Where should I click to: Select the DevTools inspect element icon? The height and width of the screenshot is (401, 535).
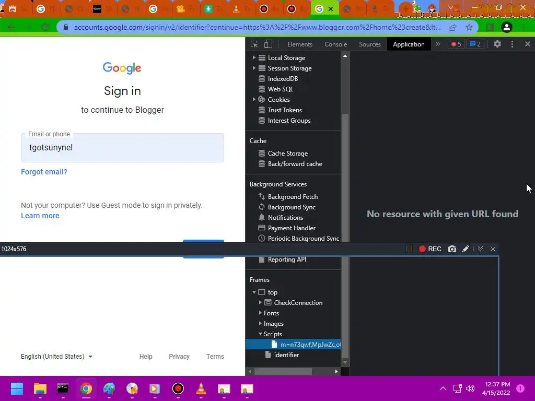click(x=254, y=44)
